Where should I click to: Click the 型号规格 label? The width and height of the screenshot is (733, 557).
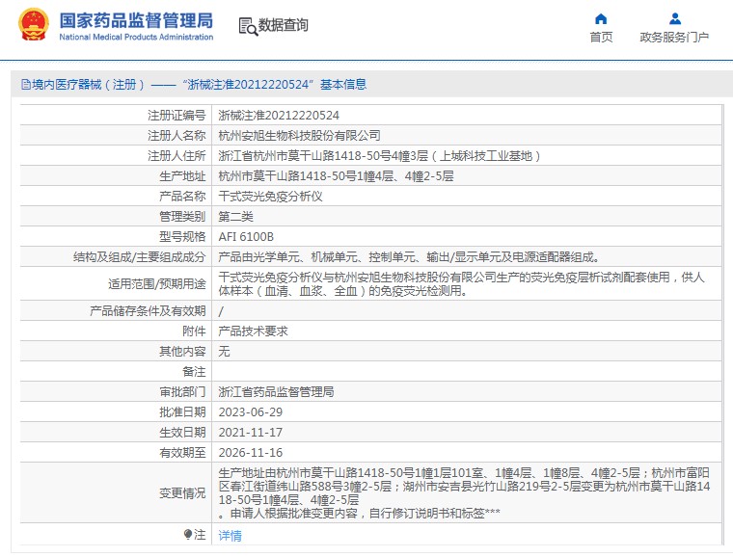point(182,237)
